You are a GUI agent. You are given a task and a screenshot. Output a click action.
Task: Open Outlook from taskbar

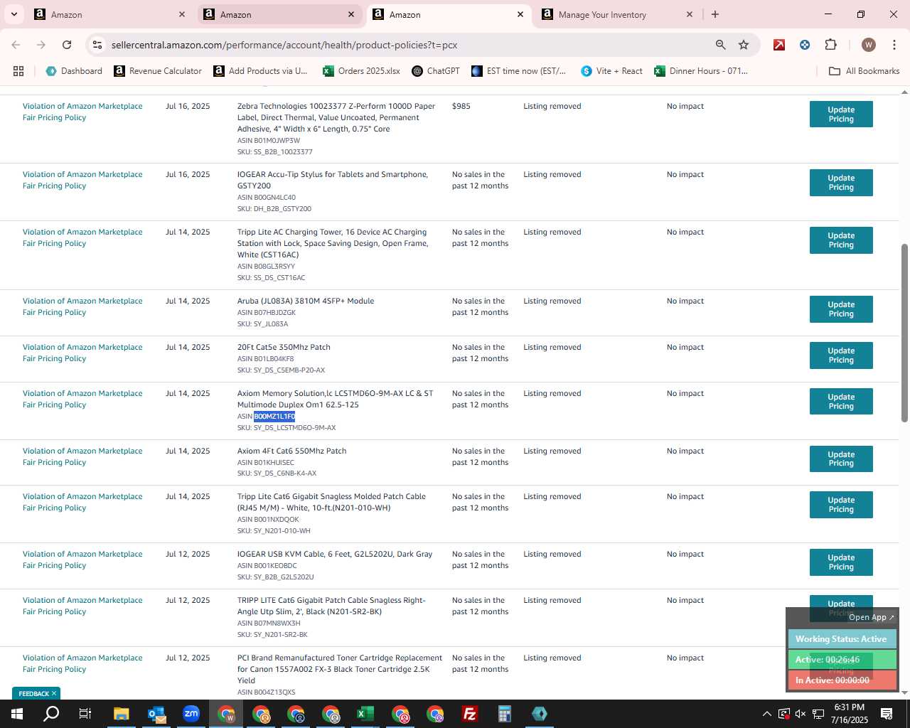(156, 714)
